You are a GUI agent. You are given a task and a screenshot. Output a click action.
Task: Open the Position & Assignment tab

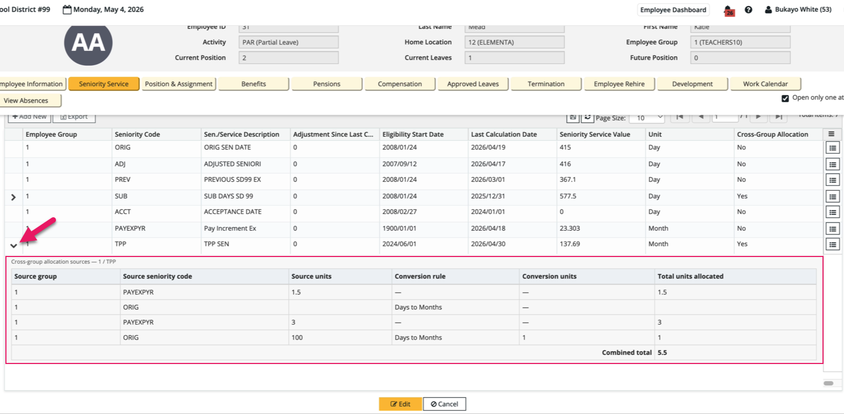coord(179,84)
